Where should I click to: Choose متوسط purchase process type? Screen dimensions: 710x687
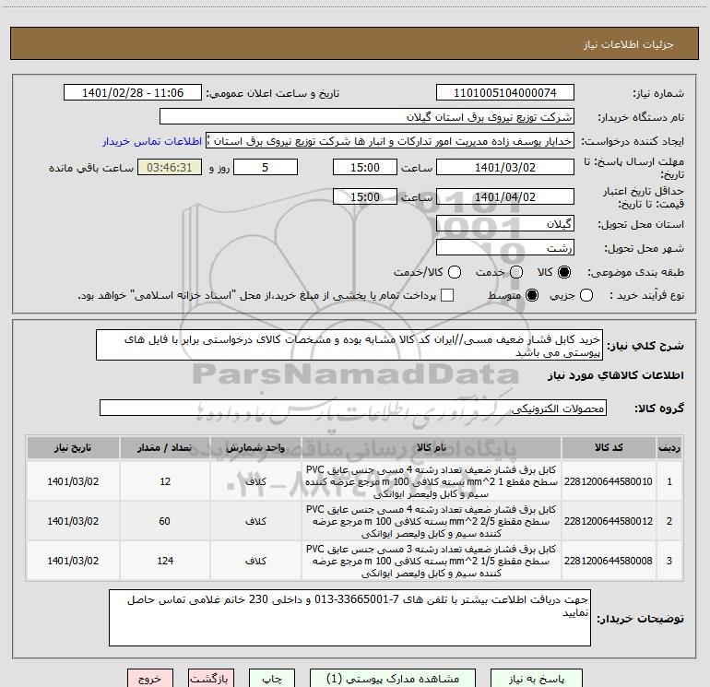point(532,296)
